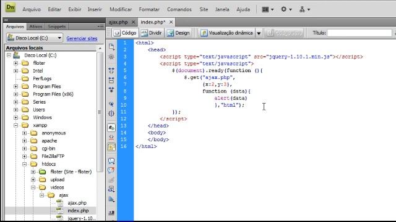
Task: Open the Ajuda menu
Action: [243, 9]
